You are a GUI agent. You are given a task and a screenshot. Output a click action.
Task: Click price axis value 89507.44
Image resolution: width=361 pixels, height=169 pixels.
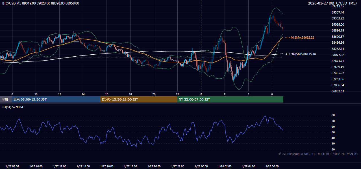(x=338, y=12)
